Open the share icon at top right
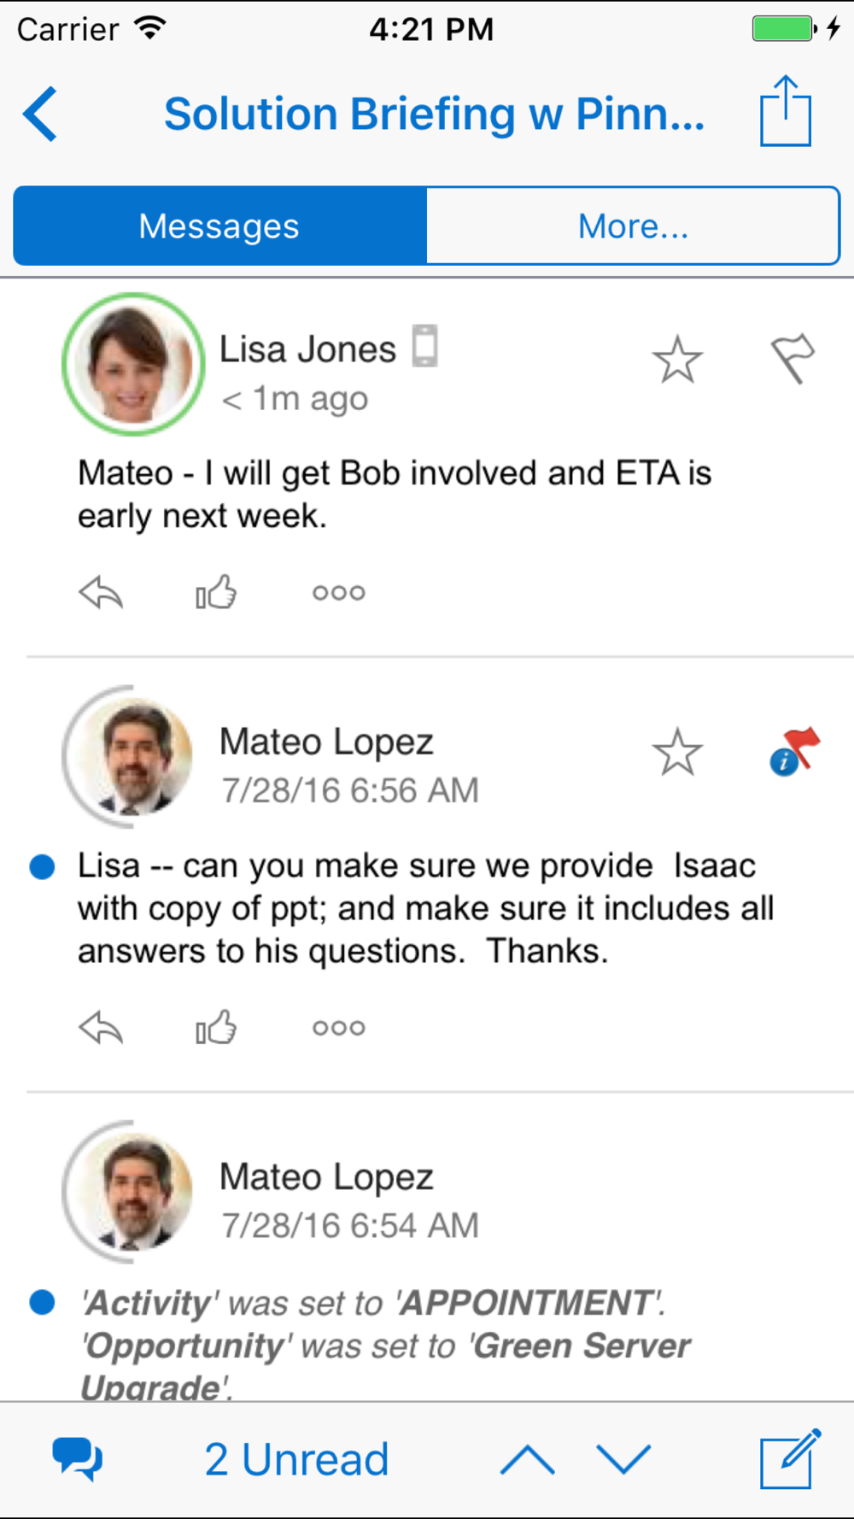 click(x=786, y=111)
